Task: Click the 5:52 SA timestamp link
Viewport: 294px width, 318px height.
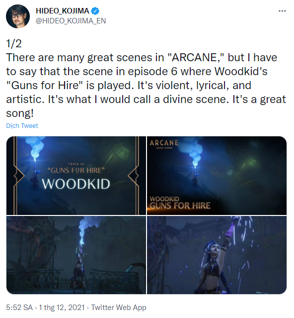Action: [x=19, y=308]
